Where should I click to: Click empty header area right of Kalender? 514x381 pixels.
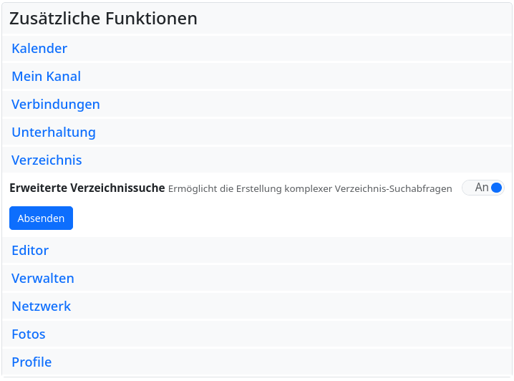[x=286, y=49]
